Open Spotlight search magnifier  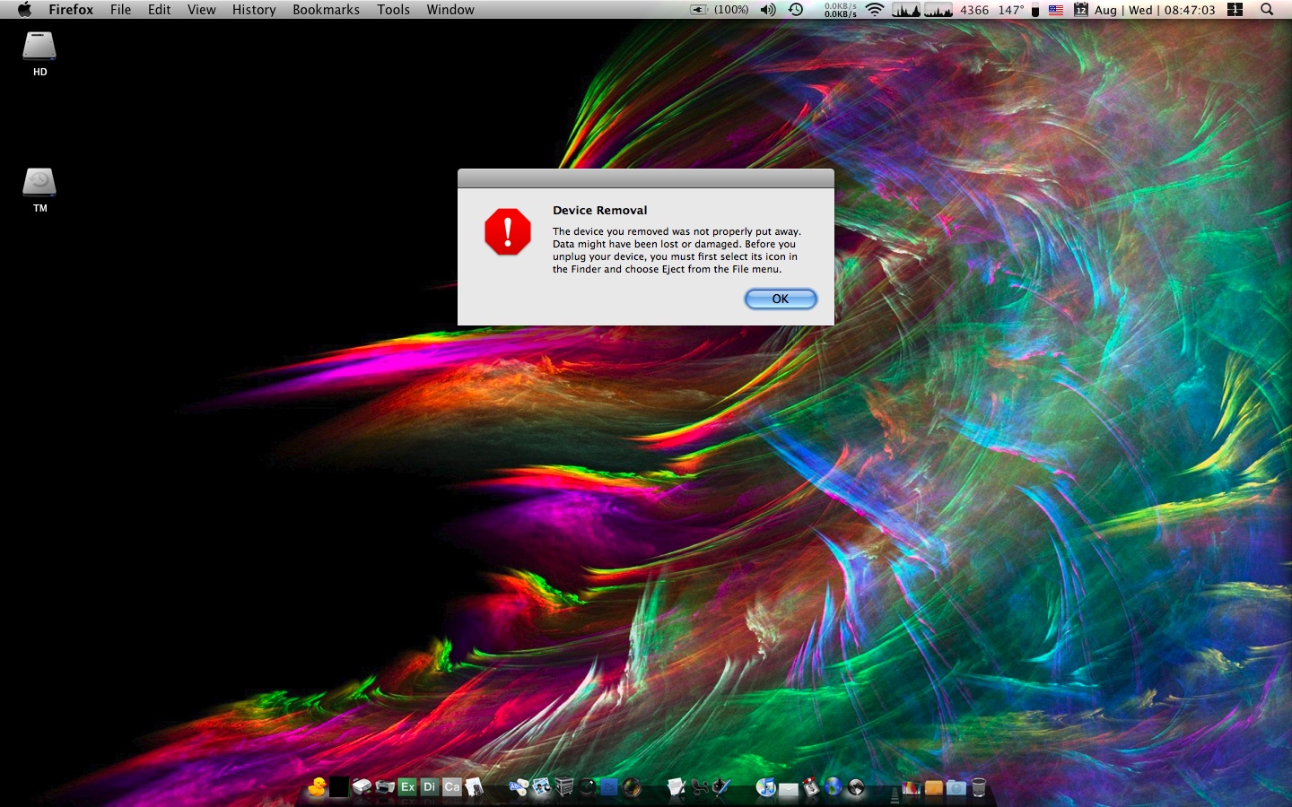(x=1267, y=10)
